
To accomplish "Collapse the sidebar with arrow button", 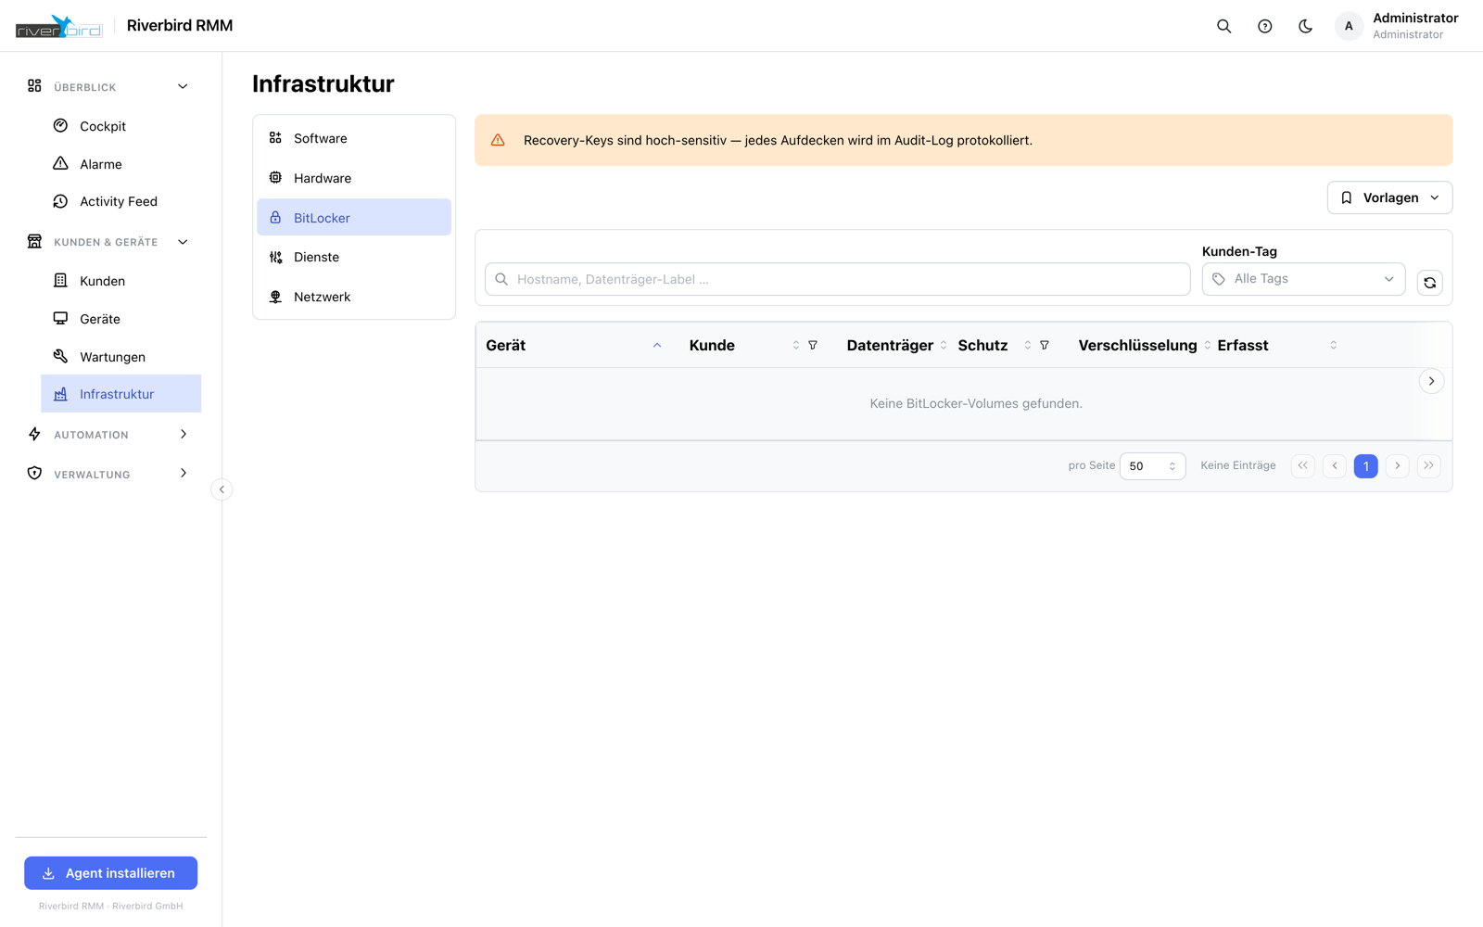I will 222,489.
